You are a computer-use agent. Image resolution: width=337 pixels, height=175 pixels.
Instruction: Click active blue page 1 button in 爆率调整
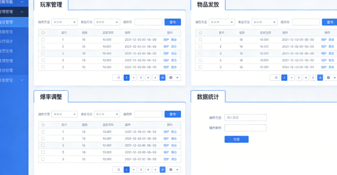(x=127, y=170)
